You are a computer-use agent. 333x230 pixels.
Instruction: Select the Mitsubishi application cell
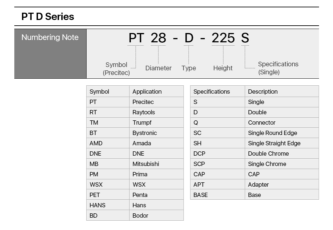click(x=146, y=164)
